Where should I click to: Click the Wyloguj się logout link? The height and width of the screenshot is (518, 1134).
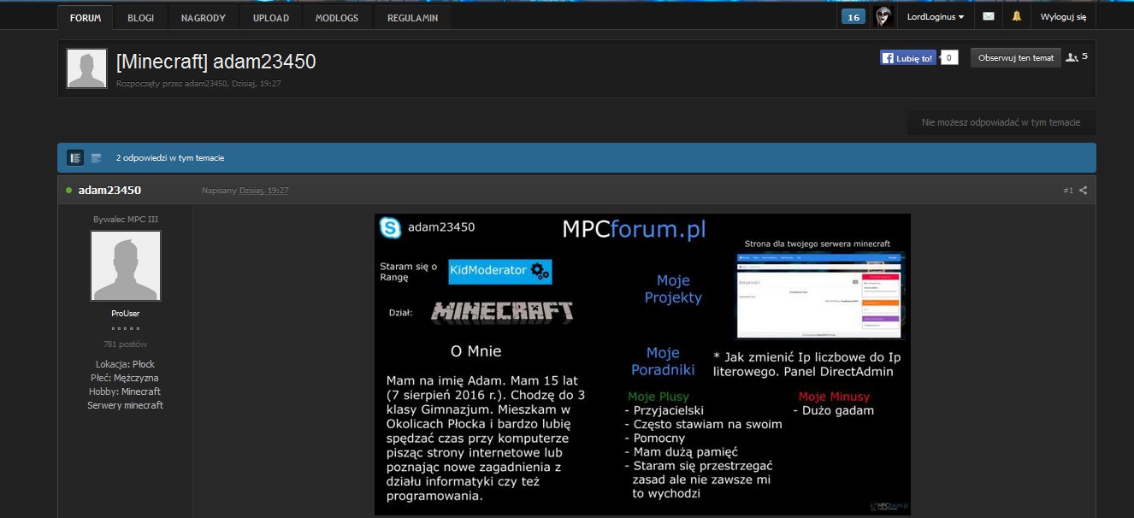tap(1063, 17)
